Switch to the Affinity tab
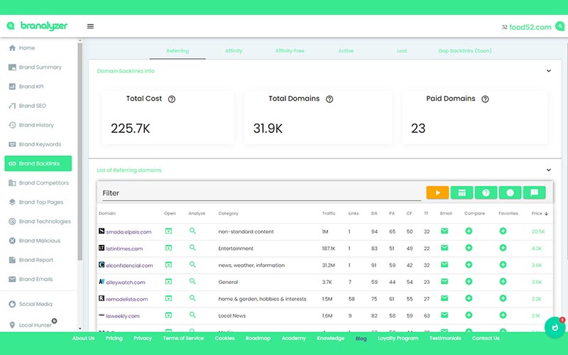 pyautogui.click(x=234, y=50)
